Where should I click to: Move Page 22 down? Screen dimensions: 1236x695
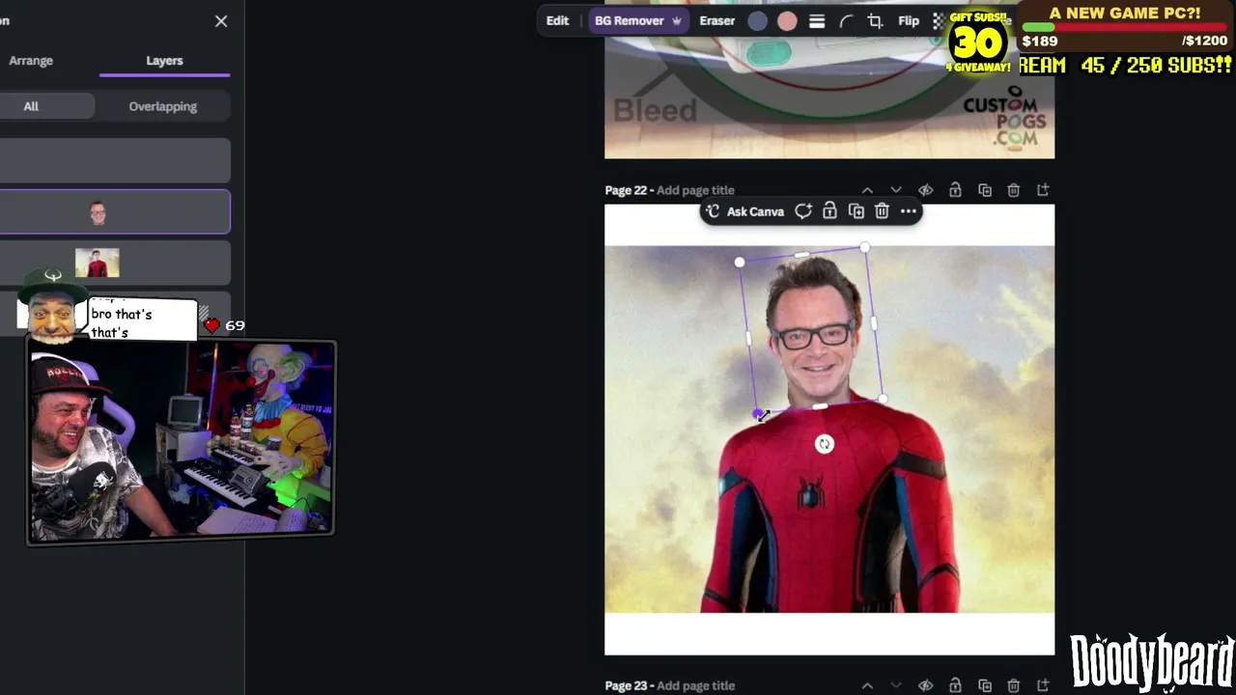coord(896,190)
